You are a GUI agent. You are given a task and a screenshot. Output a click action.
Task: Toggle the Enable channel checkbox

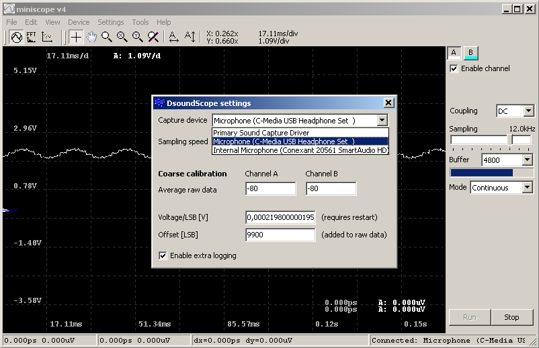(454, 68)
